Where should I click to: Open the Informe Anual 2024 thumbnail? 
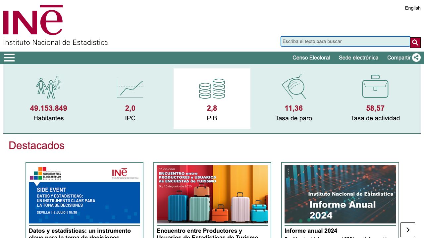340,194
